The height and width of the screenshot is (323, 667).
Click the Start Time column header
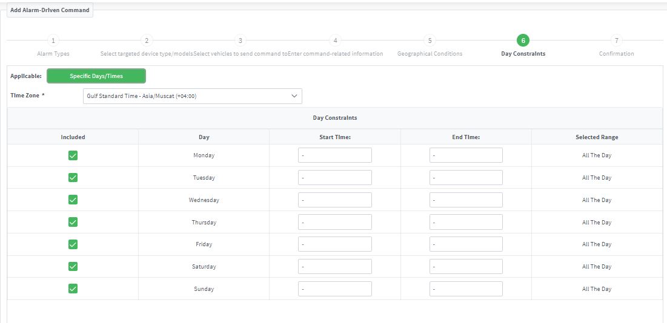tap(335, 137)
